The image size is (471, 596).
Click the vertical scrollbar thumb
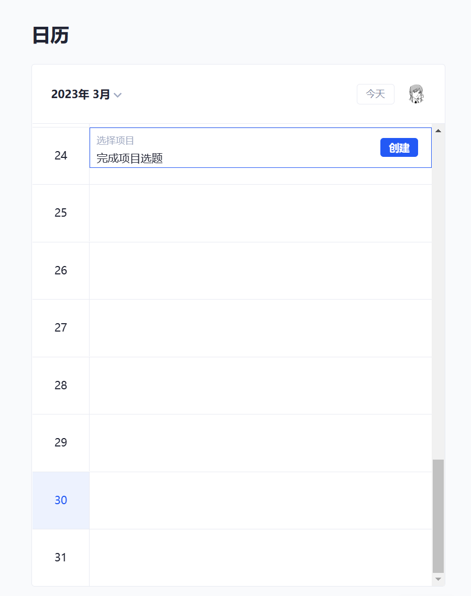click(x=439, y=516)
